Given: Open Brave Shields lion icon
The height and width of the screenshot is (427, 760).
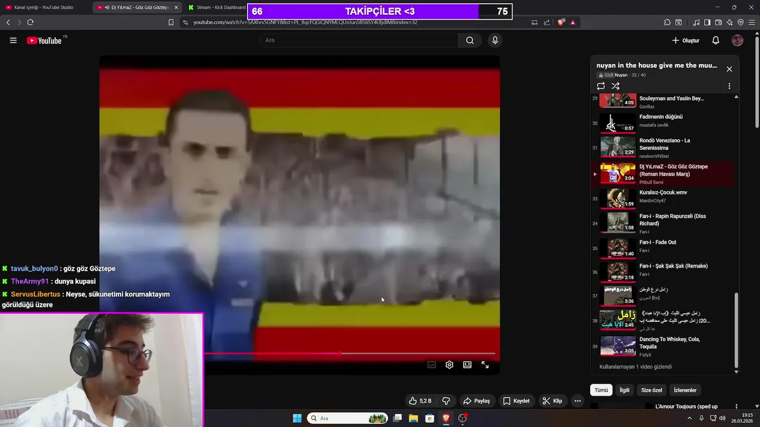Looking at the screenshot, I should (561, 23).
